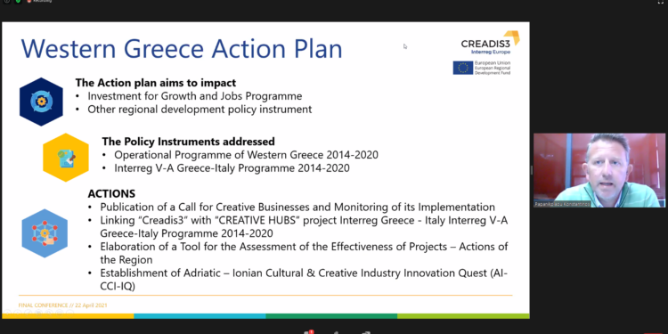The width and height of the screenshot is (668, 334).
Task: Click the Western Greece Action Plan title
Action: click(x=182, y=48)
